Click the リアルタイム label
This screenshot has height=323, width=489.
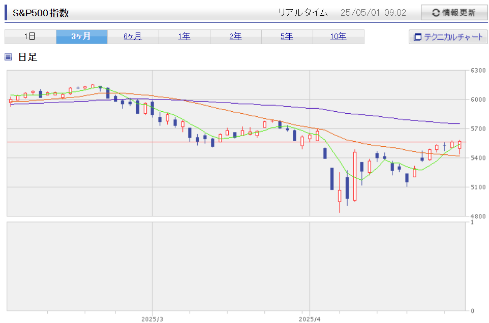[303, 13]
